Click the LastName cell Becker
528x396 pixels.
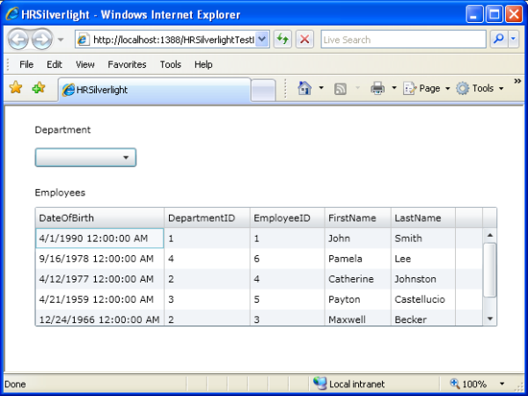tap(423, 318)
